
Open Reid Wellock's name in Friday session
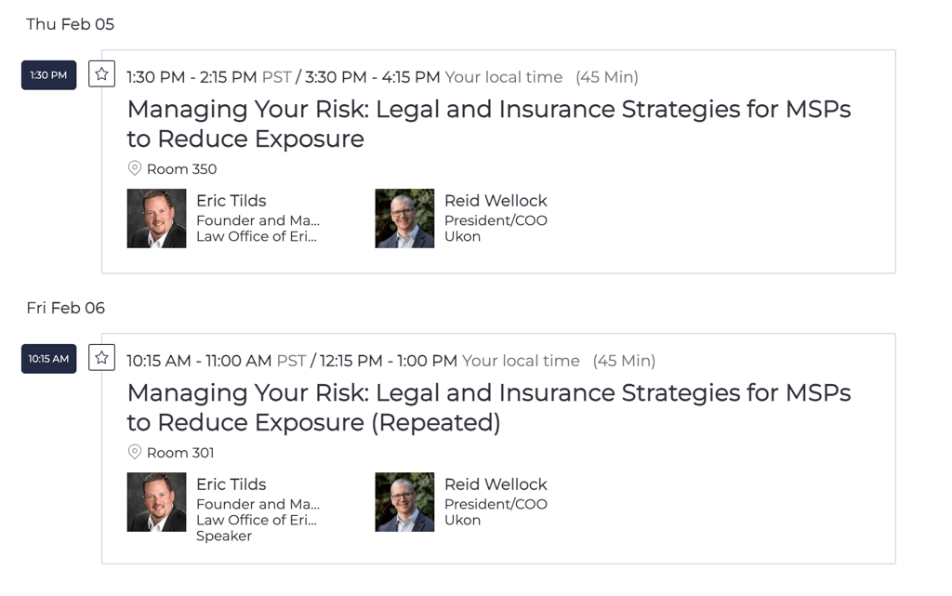click(x=496, y=484)
